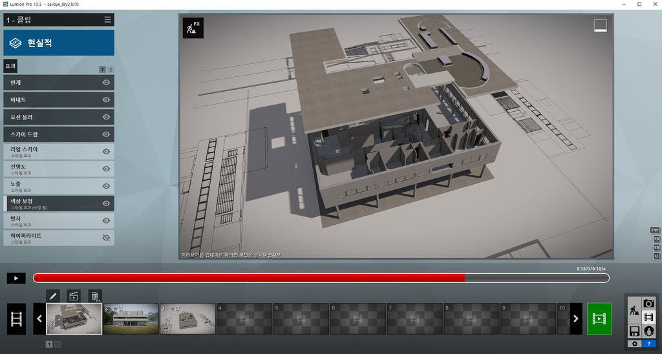Delete clip with the trash icon
Image resolution: width=662 pixels, height=354 pixels.
click(x=94, y=297)
